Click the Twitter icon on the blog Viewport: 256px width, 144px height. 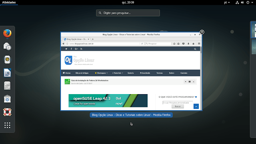click(66, 49)
